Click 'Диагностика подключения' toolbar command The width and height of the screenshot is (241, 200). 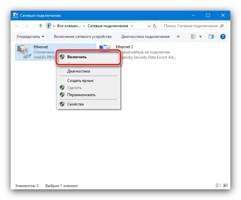[x=145, y=37]
